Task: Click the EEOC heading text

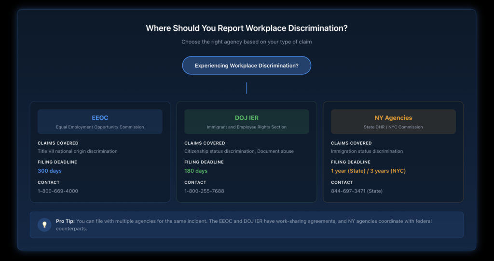Action: click(100, 118)
